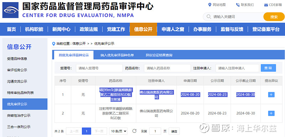Screen dimensions: 285x137
Task: Open 登记备案平台 navigation item
Action: [266, 29]
